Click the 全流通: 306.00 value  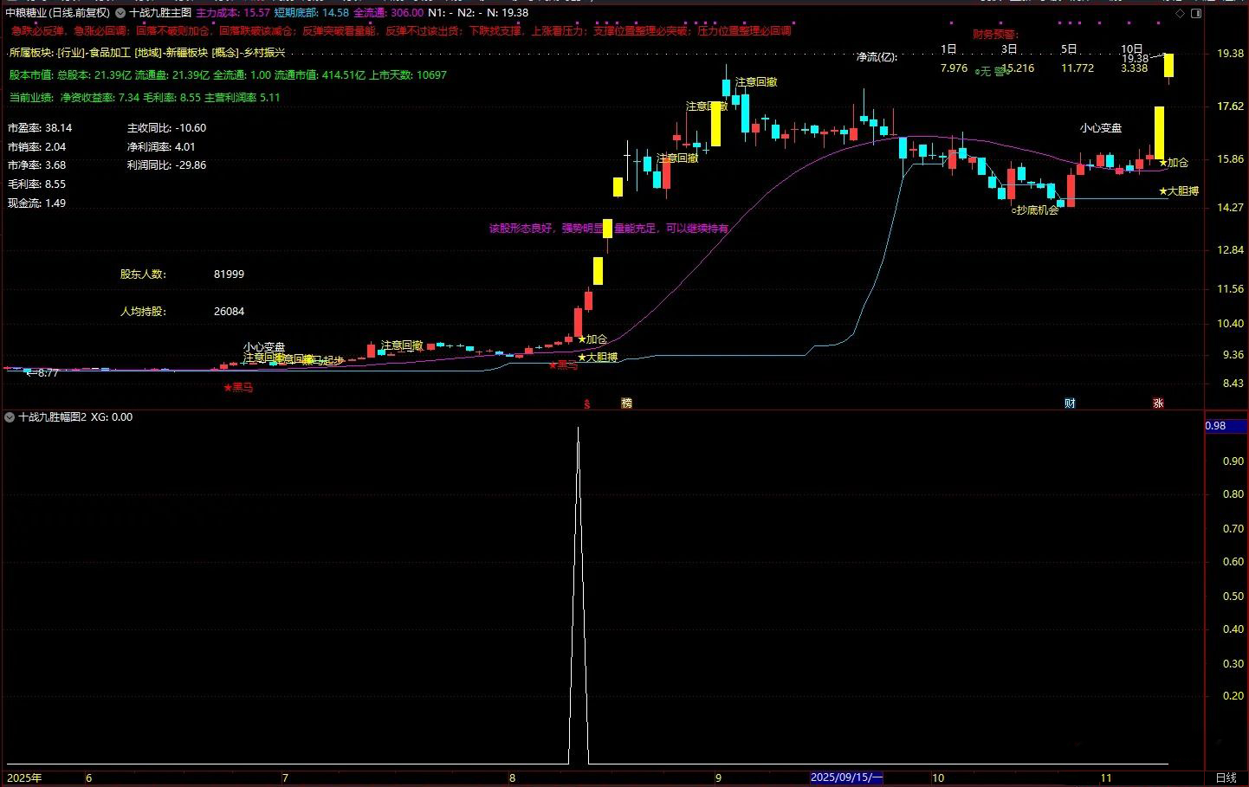pos(389,13)
